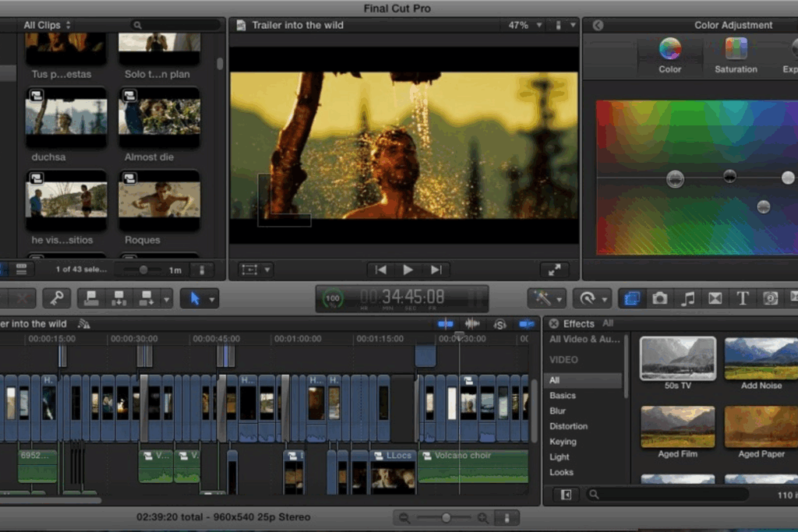
Task: Open the 47% viewer zoom dropdown
Action: click(525, 25)
